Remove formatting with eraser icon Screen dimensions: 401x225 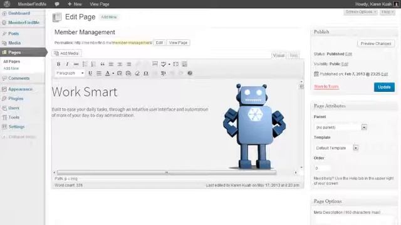click(137, 73)
